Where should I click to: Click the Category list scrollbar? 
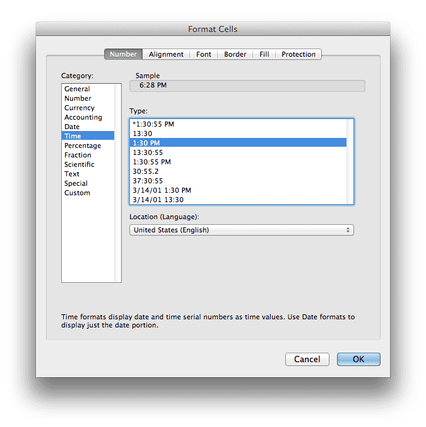pos(118,183)
